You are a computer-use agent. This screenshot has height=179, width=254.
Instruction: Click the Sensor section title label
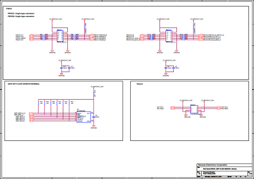pyautogui.click(x=140, y=84)
